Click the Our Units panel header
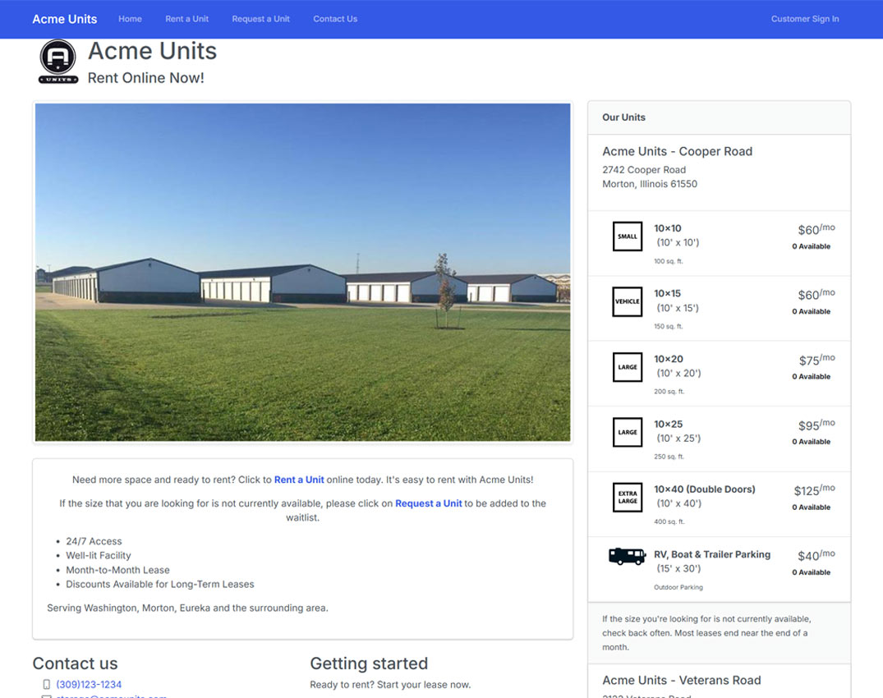 [719, 117]
